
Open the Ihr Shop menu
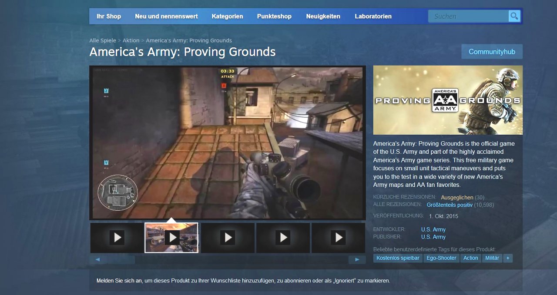click(x=109, y=16)
